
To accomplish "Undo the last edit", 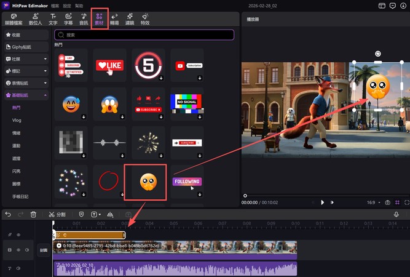I will [8, 214].
